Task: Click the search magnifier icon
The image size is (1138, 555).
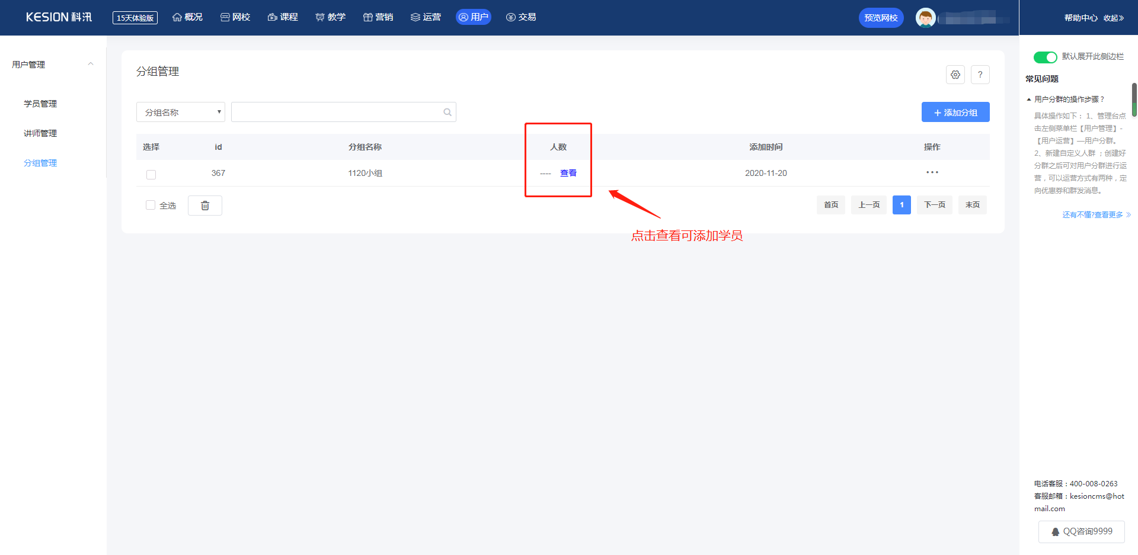Action: pos(447,113)
